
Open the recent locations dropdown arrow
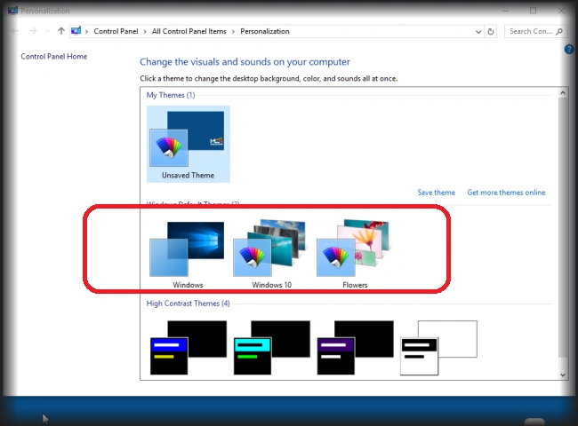[x=47, y=32]
